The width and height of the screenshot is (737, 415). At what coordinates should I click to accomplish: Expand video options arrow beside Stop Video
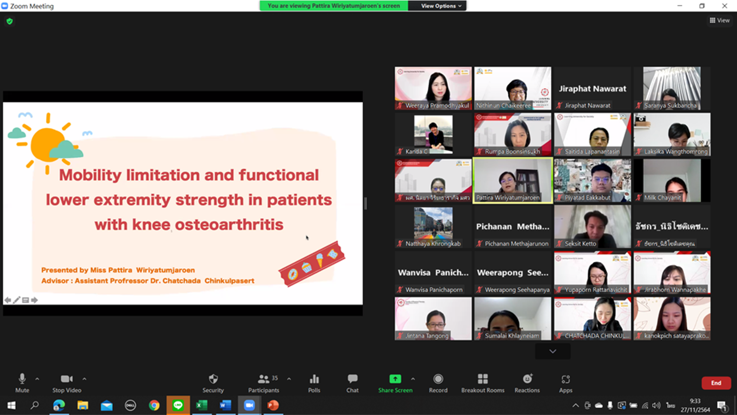[84, 379]
